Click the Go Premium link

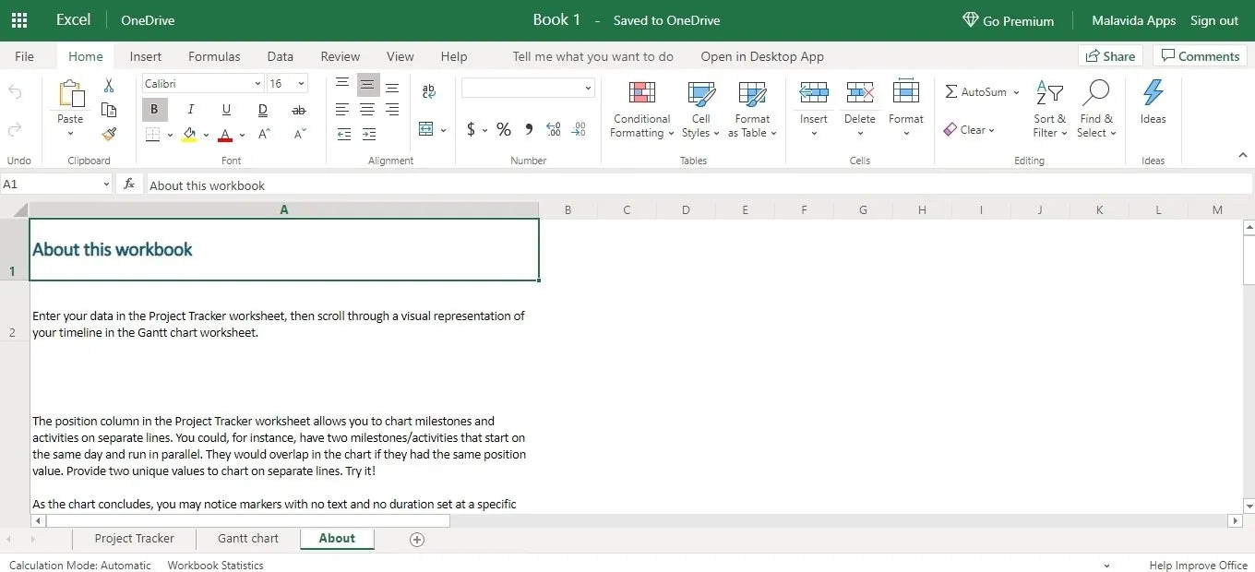click(1008, 20)
